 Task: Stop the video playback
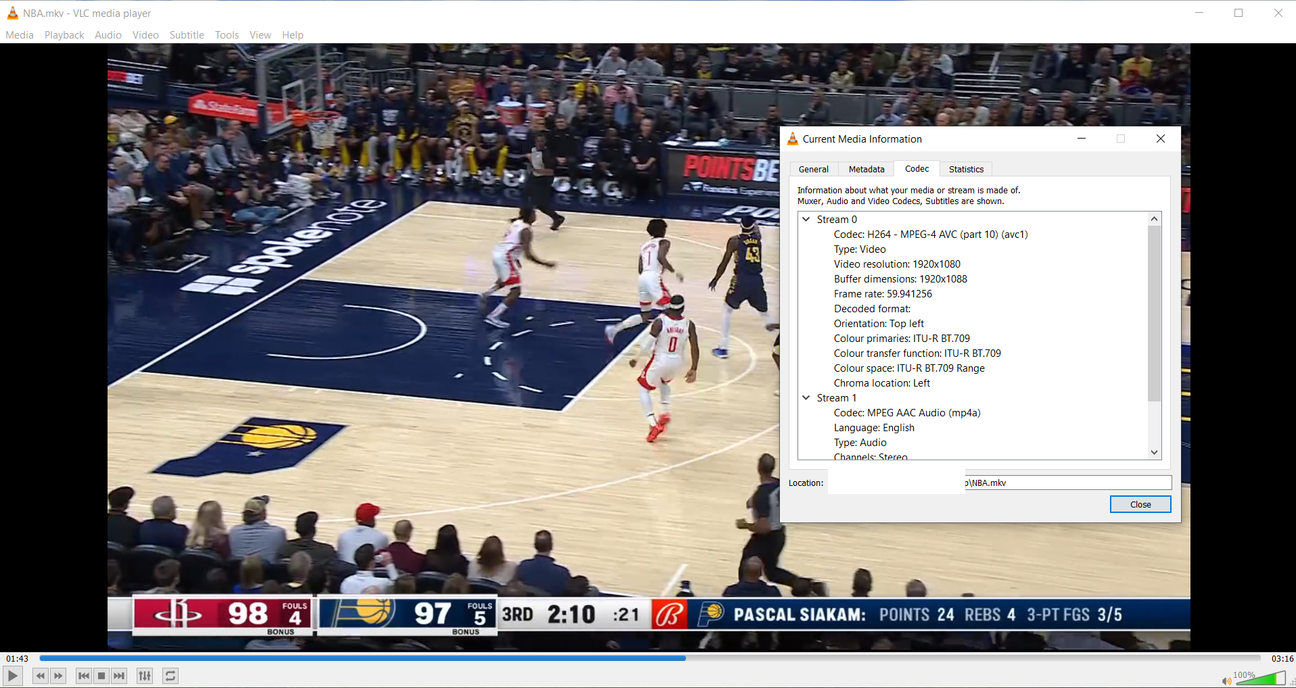[x=101, y=676]
